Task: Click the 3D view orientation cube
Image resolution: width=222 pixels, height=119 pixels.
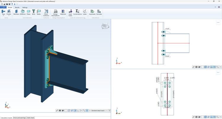Action: pos(105,26)
